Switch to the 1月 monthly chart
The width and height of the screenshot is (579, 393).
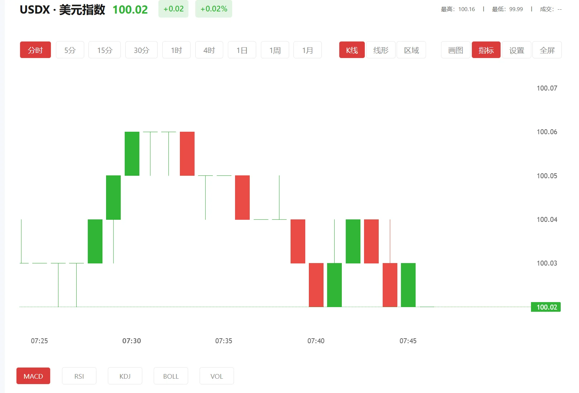307,50
